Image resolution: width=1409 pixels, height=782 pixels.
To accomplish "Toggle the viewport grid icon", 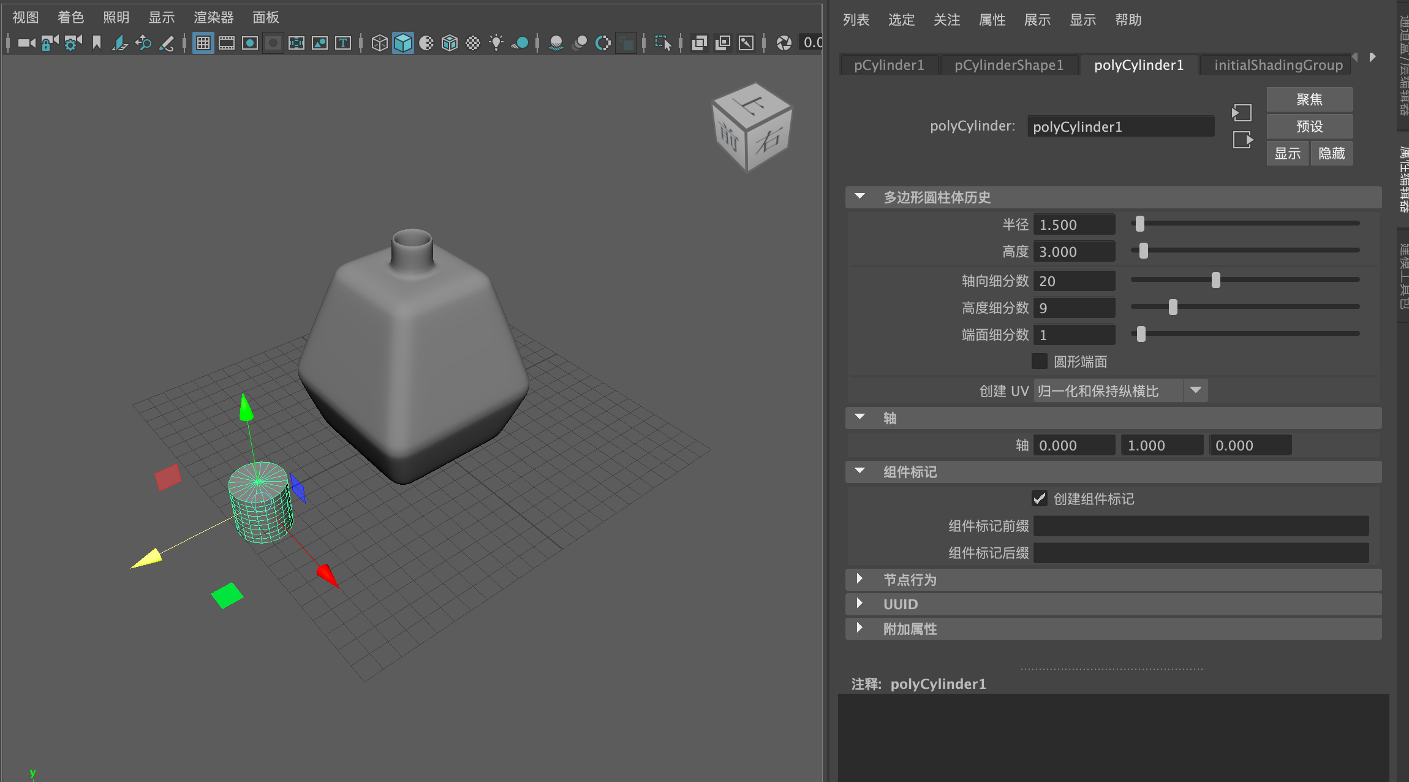I will pyautogui.click(x=203, y=43).
